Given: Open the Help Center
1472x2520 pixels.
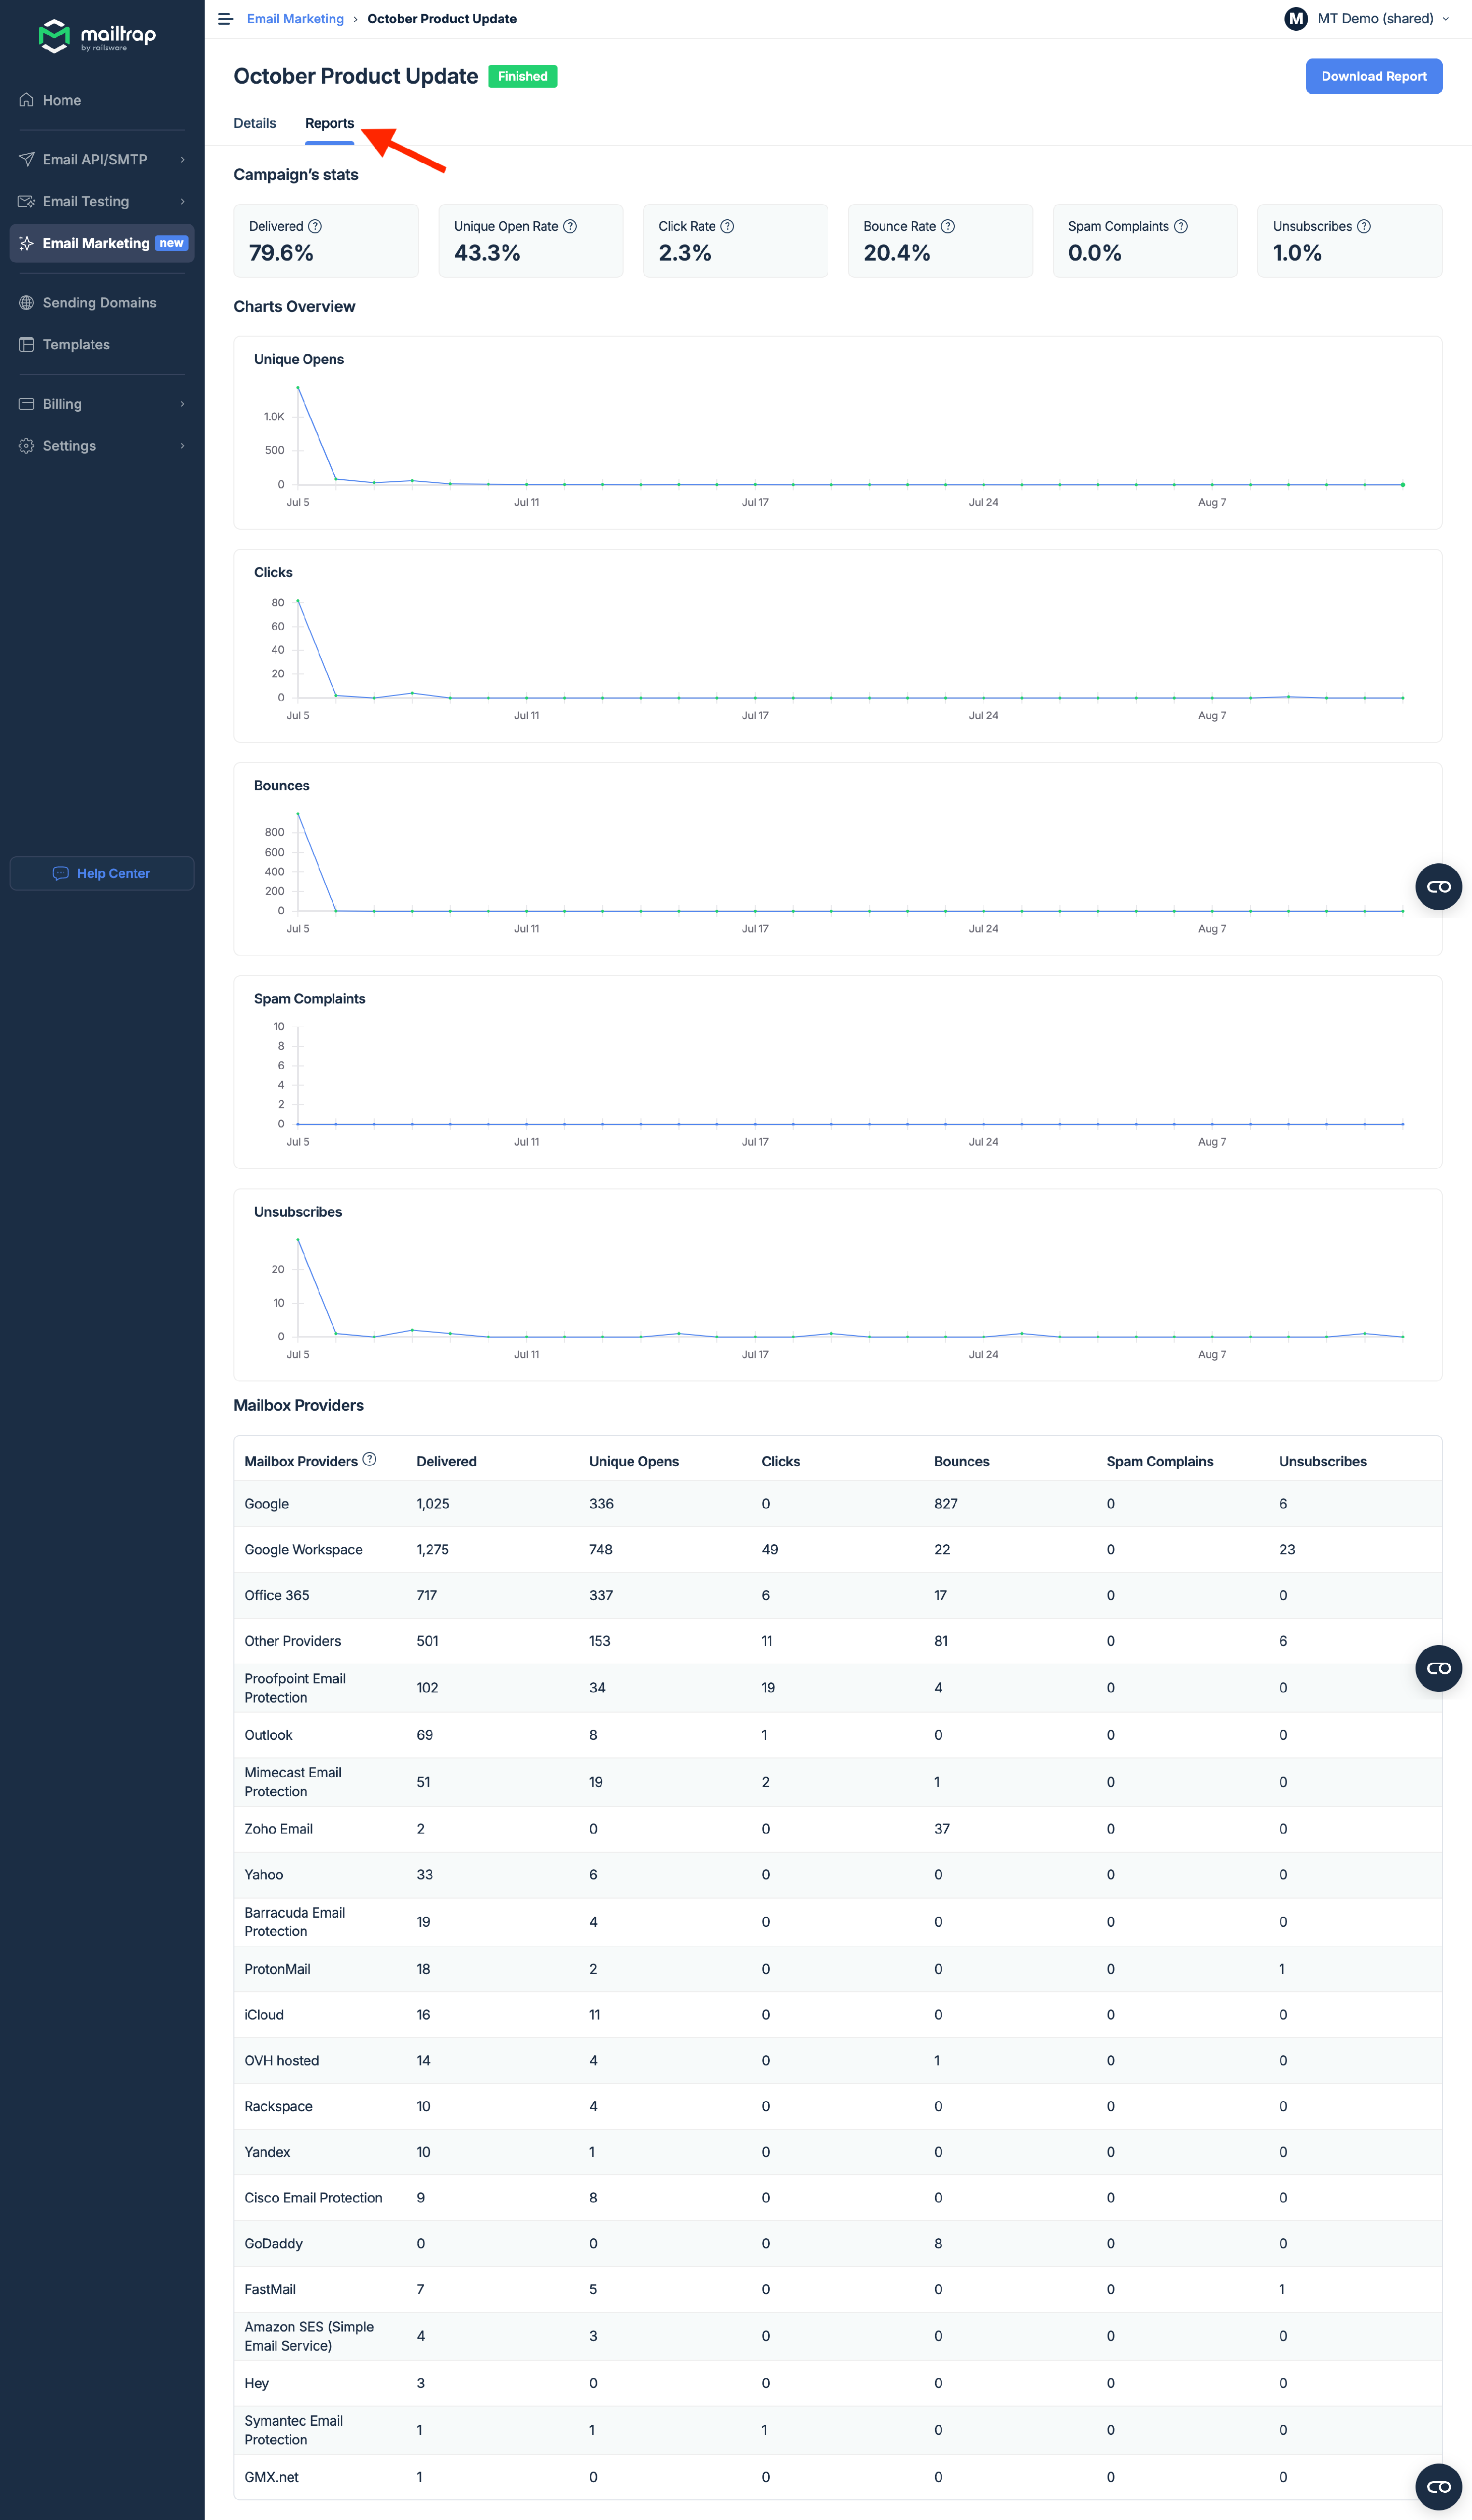Looking at the screenshot, I should pos(101,872).
